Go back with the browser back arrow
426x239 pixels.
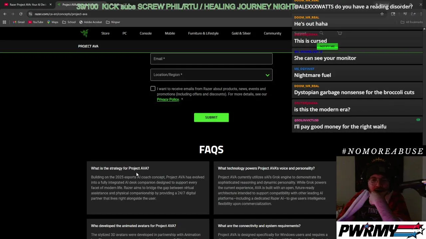click(5, 14)
